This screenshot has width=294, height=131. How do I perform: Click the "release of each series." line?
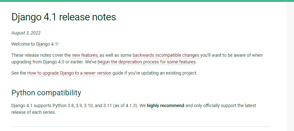tap(34, 112)
